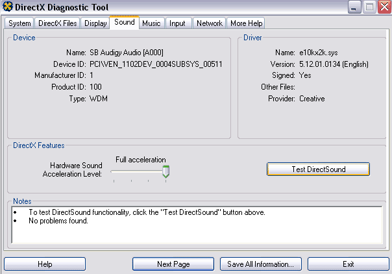The width and height of the screenshot is (392, 274).
Task: Switch to the System tab
Action: 19,23
